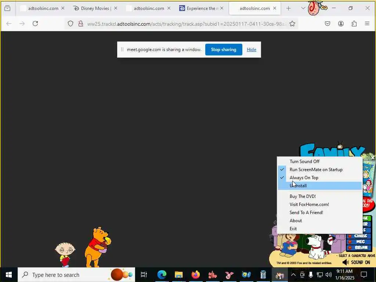
Task: Expand the list all tabs chevron
Action: click(x=303, y=8)
